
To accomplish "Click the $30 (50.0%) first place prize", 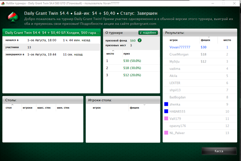I will (132, 61).
